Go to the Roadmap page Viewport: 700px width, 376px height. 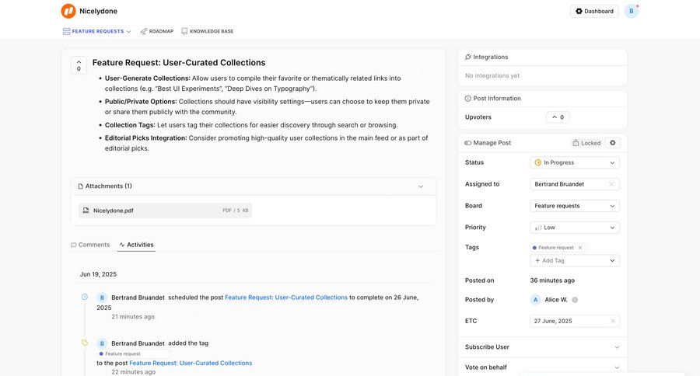click(156, 31)
